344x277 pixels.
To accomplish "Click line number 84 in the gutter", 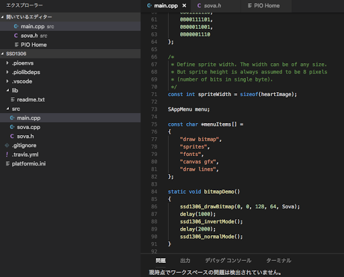I will [x=154, y=192].
